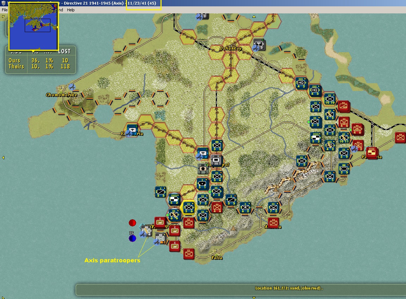
Task: Click the date 11/23/41 (45) in title bar
Action: [142, 3]
